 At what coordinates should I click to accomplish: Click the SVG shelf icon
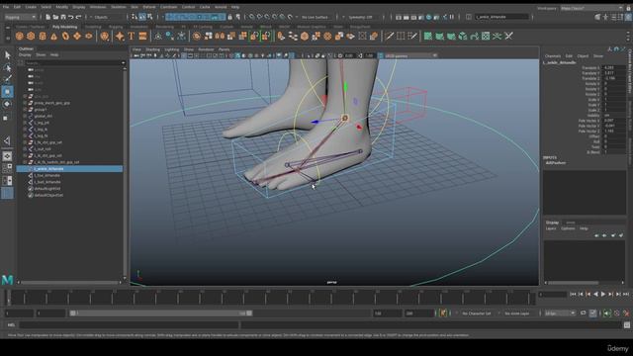[142, 37]
